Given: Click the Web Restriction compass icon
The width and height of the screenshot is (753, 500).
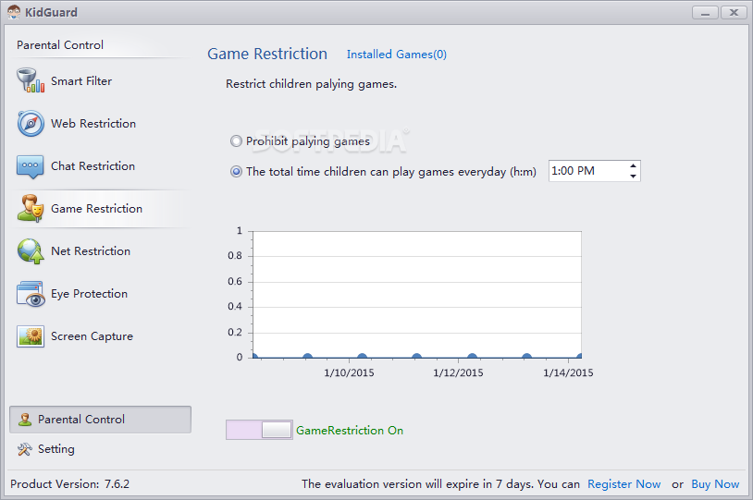Looking at the screenshot, I should point(31,123).
